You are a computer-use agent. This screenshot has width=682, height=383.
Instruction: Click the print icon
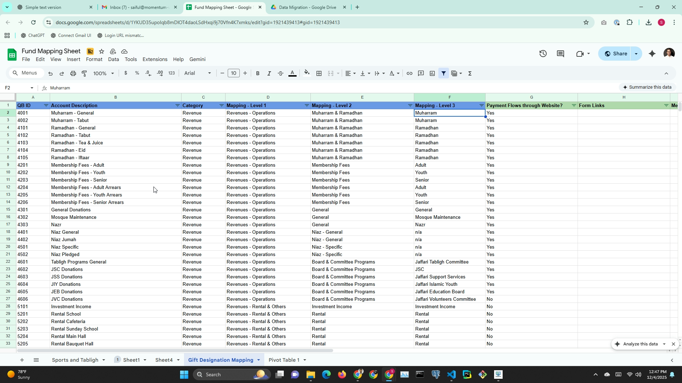pos(73,73)
